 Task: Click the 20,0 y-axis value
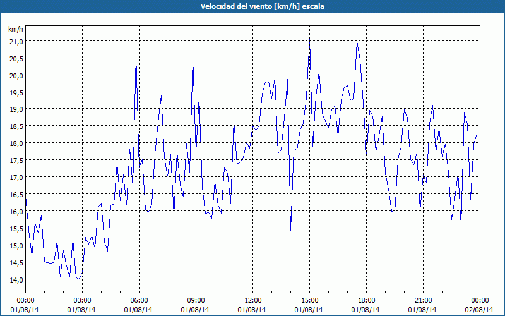tap(16, 75)
